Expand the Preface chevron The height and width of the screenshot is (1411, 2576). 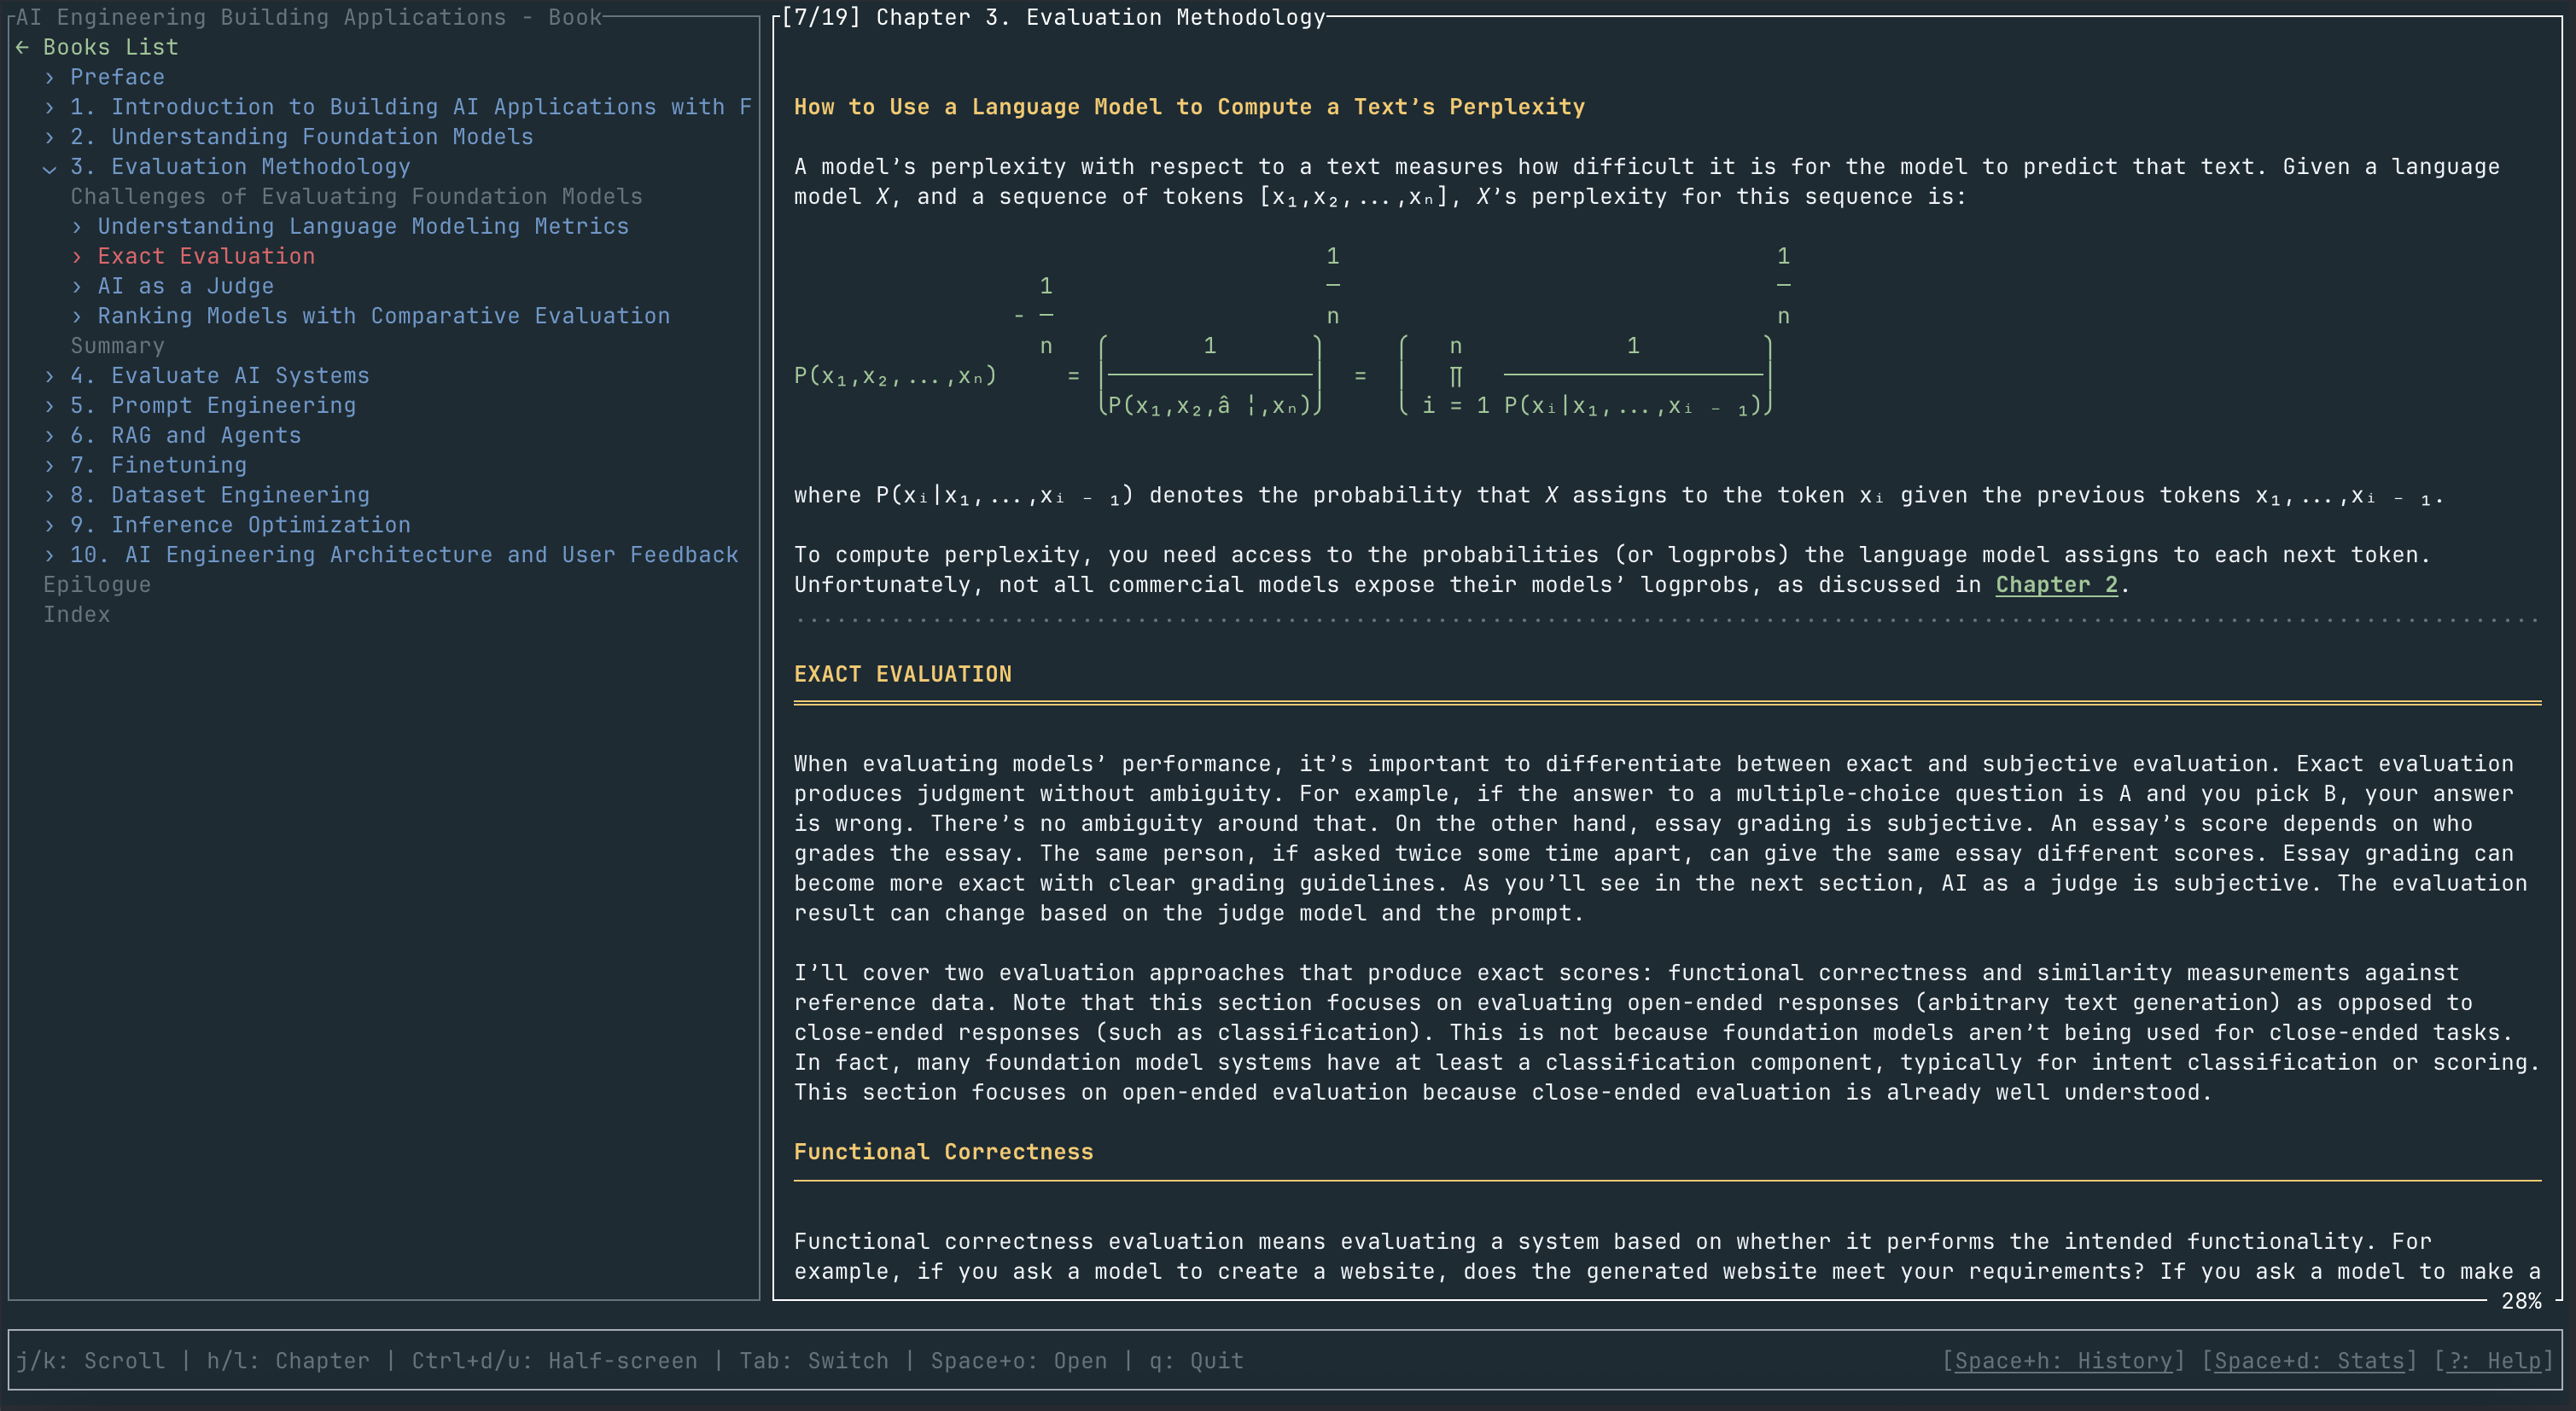(x=49, y=77)
